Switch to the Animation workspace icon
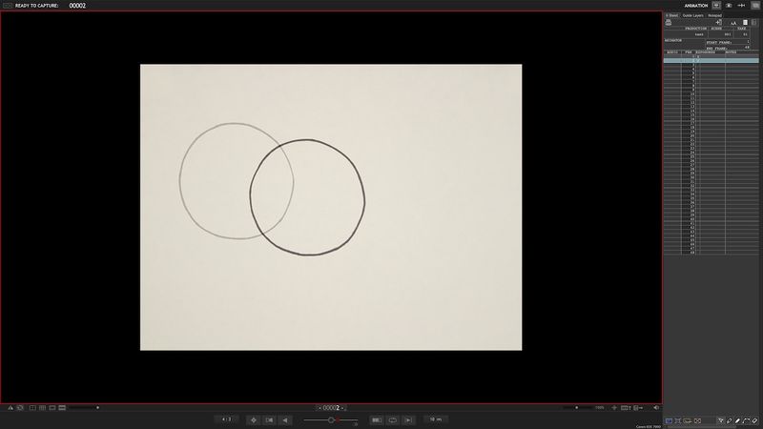Image resolution: width=763 pixels, height=429 pixels. point(716,6)
